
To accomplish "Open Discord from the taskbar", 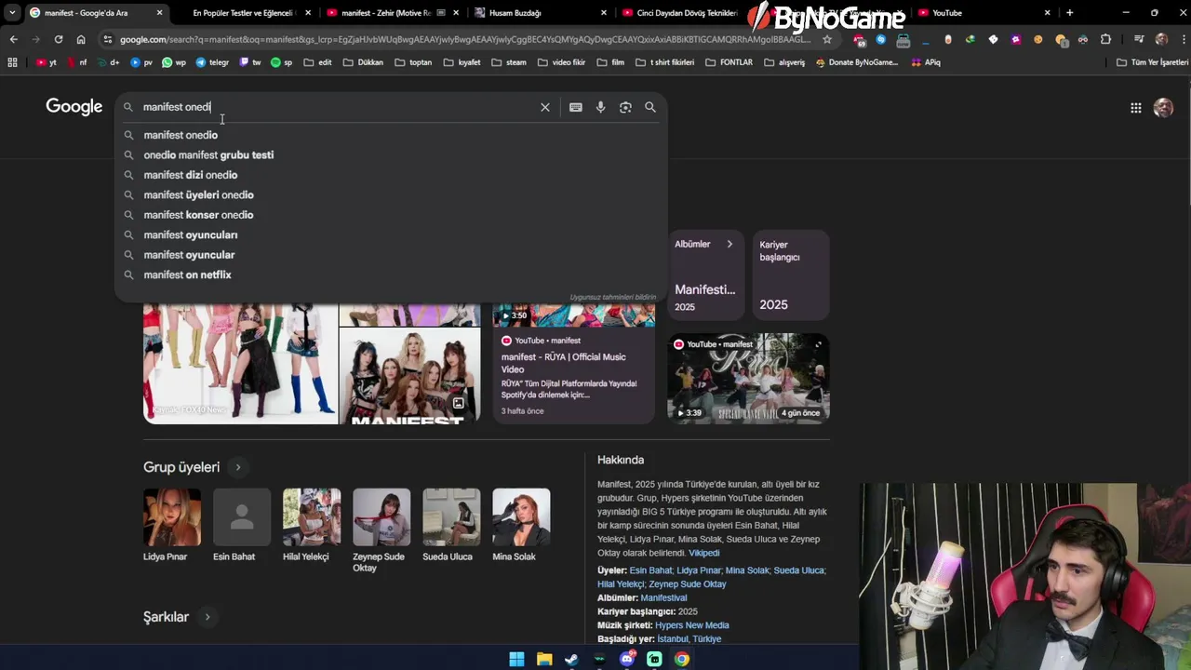I will (627, 659).
